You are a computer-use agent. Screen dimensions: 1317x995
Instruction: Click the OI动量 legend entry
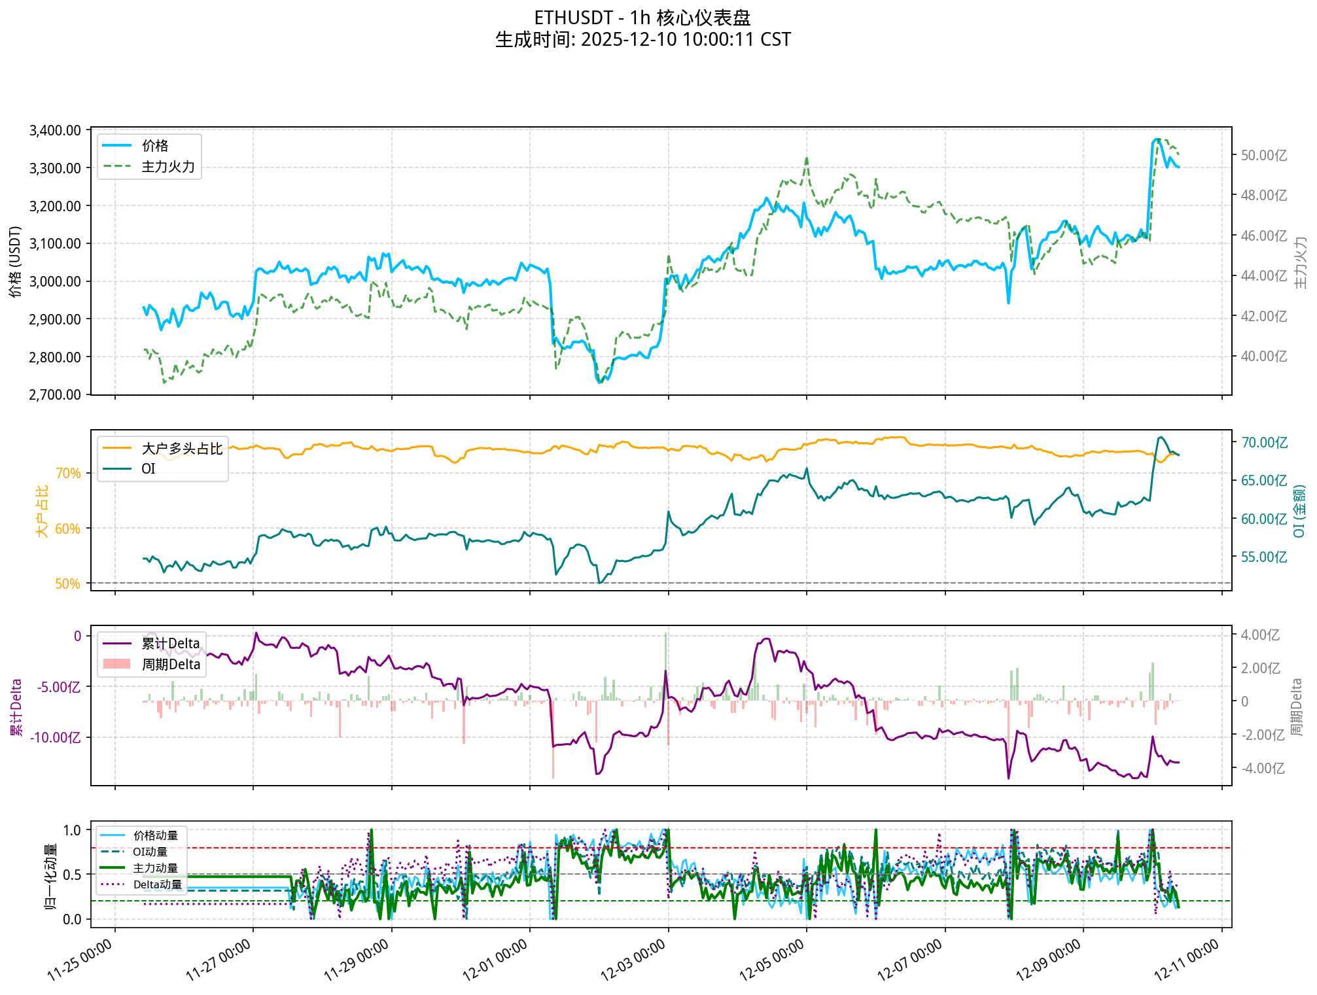(x=150, y=852)
